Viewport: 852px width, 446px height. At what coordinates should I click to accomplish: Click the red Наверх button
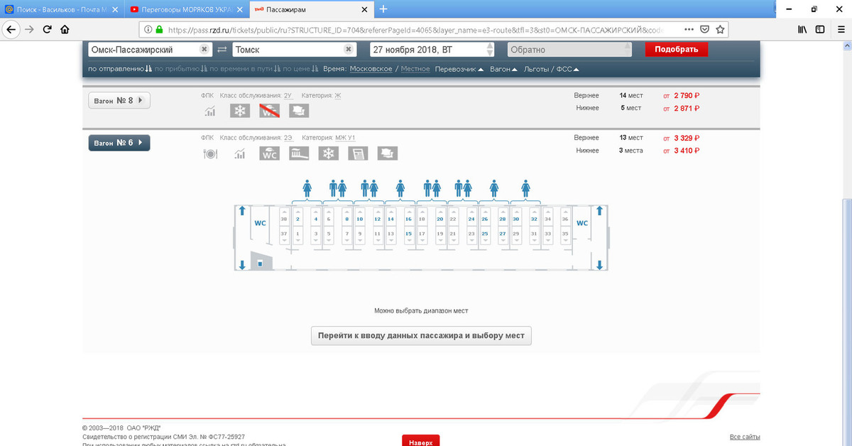point(421,441)
